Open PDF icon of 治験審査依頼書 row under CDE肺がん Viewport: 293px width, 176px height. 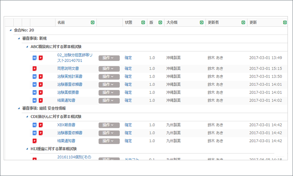pyautogui.click(x=41, y=133)
